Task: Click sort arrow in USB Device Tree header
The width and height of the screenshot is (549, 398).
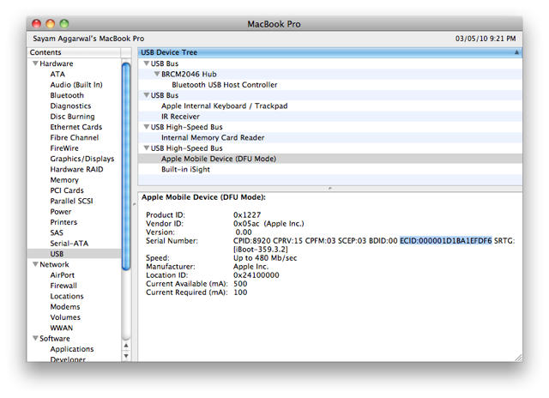Action: [516, 52]
